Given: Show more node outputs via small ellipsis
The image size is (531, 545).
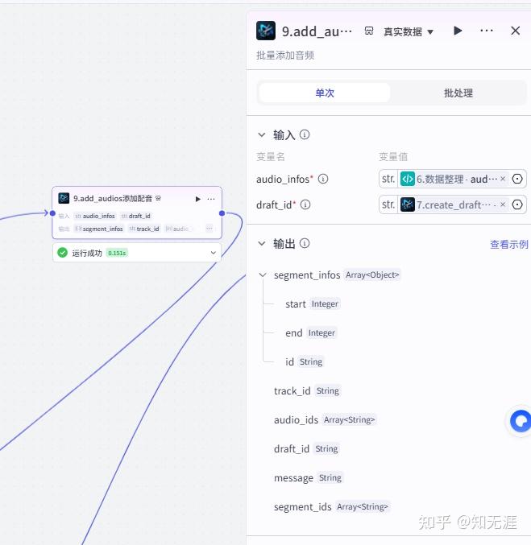Looking at the screenshot, I should [x=209, y=229].
